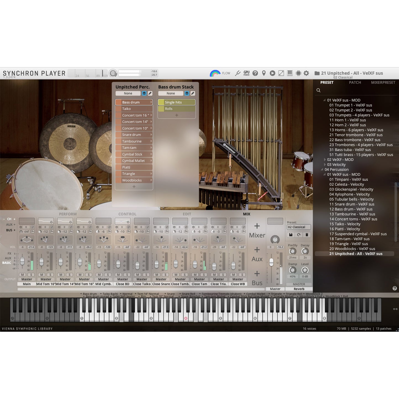Image resolution: width=399 pixels, height=399 pixels.
Task: Click the layers icon under Bass drum Stack
Action: tap(187, 93)
